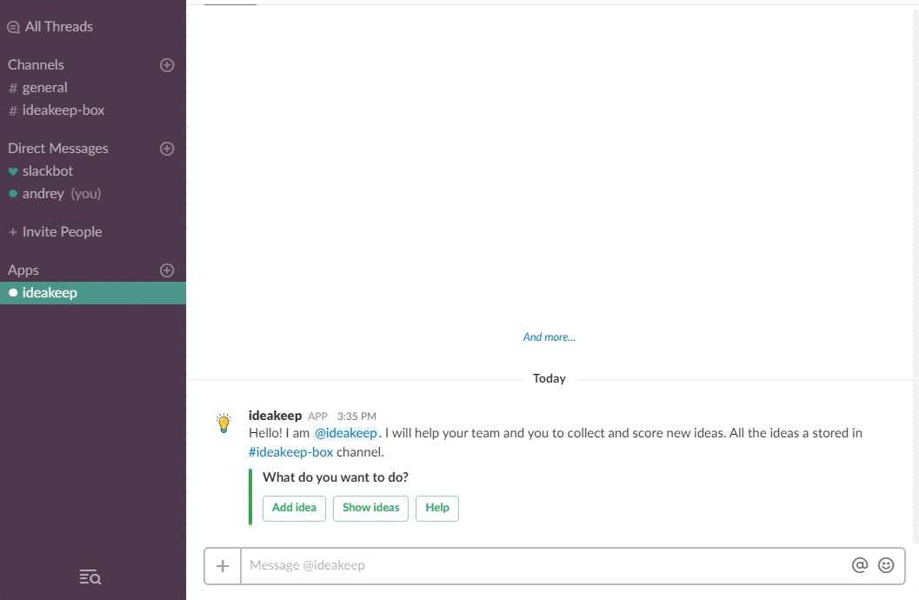Click the Apps section header
Image resolution: width=919 pixels, height=600 pixels.
pos(23,270)
